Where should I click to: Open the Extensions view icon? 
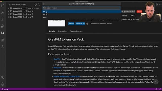3,40
